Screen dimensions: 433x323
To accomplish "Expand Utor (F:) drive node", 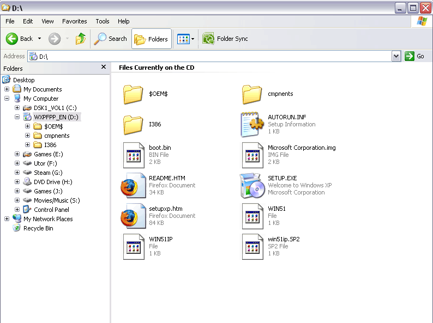I will point(17,163).
